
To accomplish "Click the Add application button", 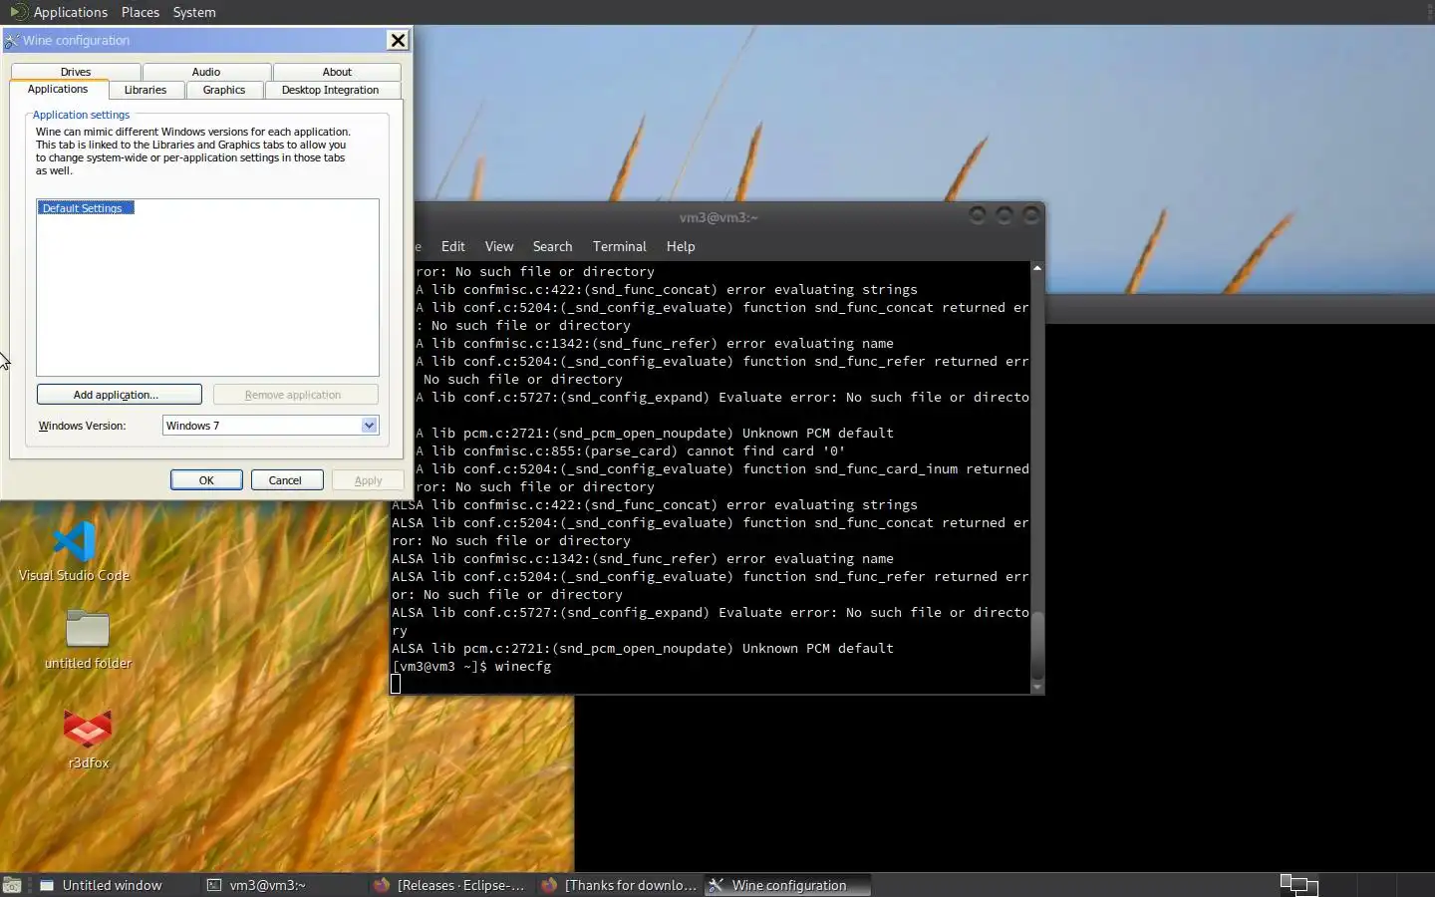I will tap(119, 395).
